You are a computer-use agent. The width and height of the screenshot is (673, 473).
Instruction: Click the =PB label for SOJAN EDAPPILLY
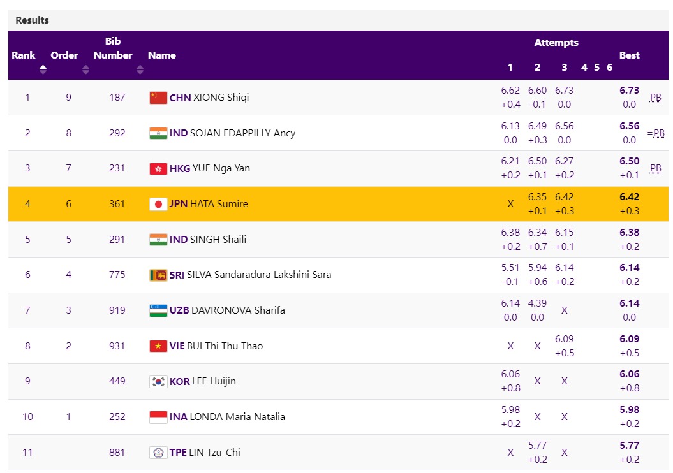tap(655, 133)
